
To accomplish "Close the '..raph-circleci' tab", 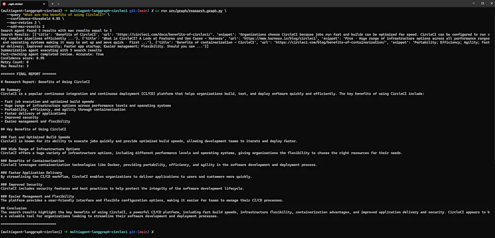I will click(x=44, y=4).
